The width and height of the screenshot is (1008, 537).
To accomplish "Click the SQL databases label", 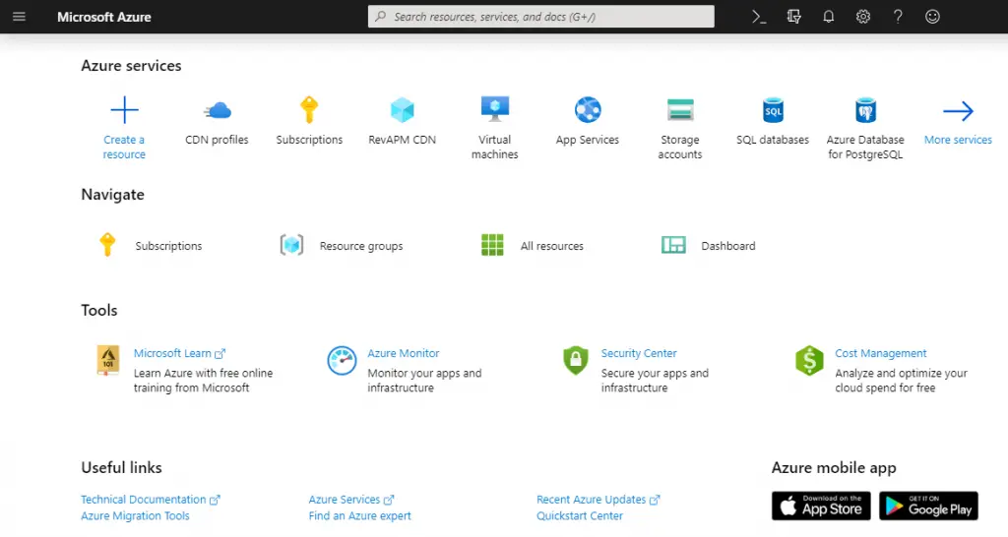I will click(773, 140).
